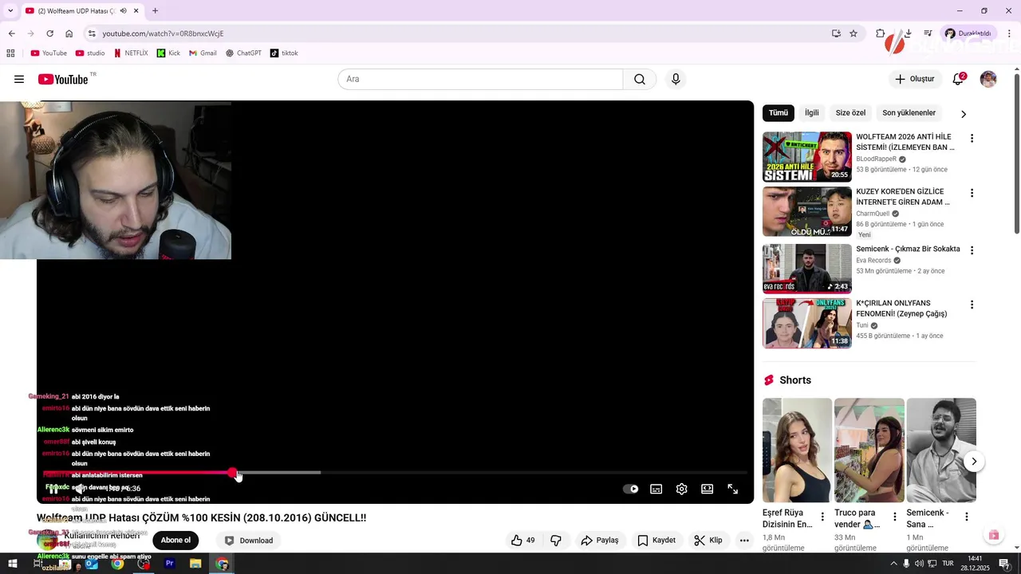Bookmark this page with the star
Viewport: 1021px width, 574px height.
[853, 33]
